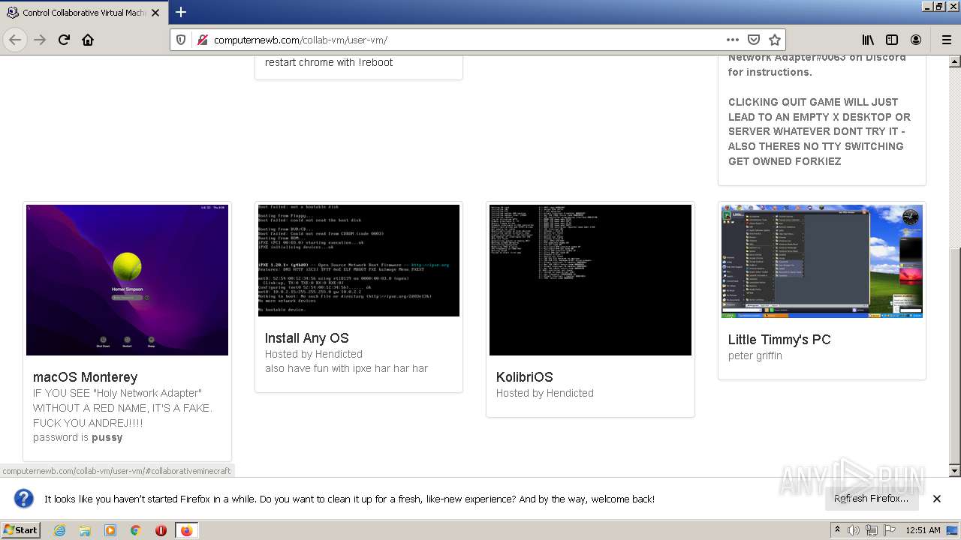
Task: Toggle Firefox sidebars
Action: [x=892, y=40]
